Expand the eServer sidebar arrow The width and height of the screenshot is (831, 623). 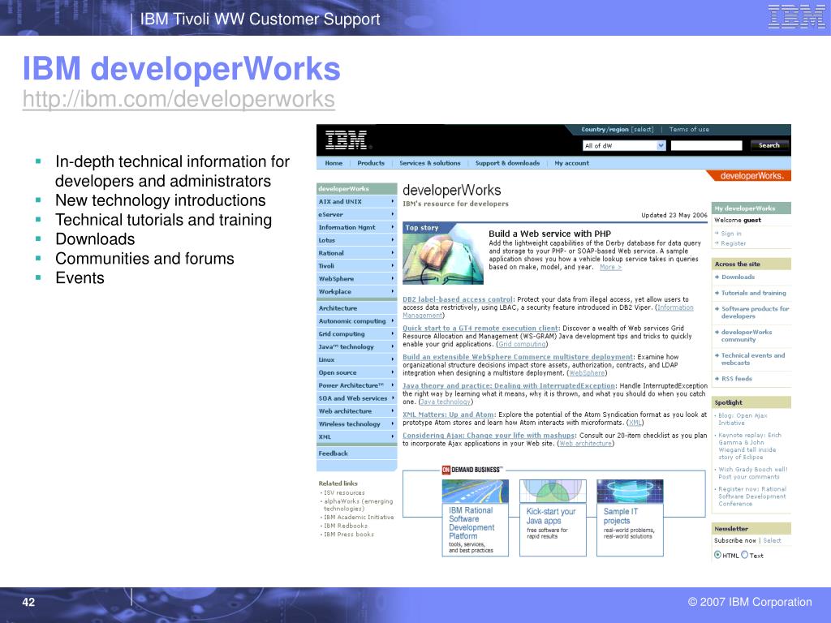tap(393, 214)
